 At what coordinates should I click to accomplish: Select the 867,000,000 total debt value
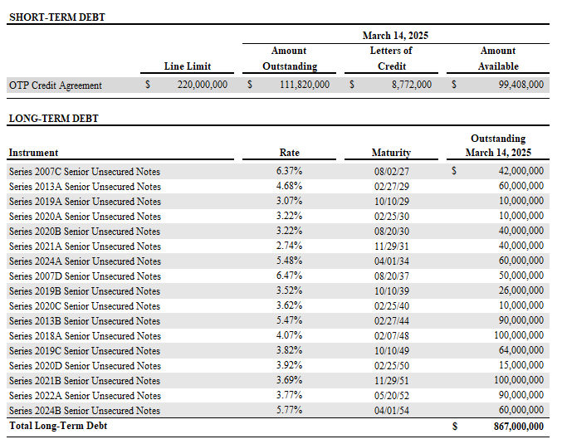point(513,427)
